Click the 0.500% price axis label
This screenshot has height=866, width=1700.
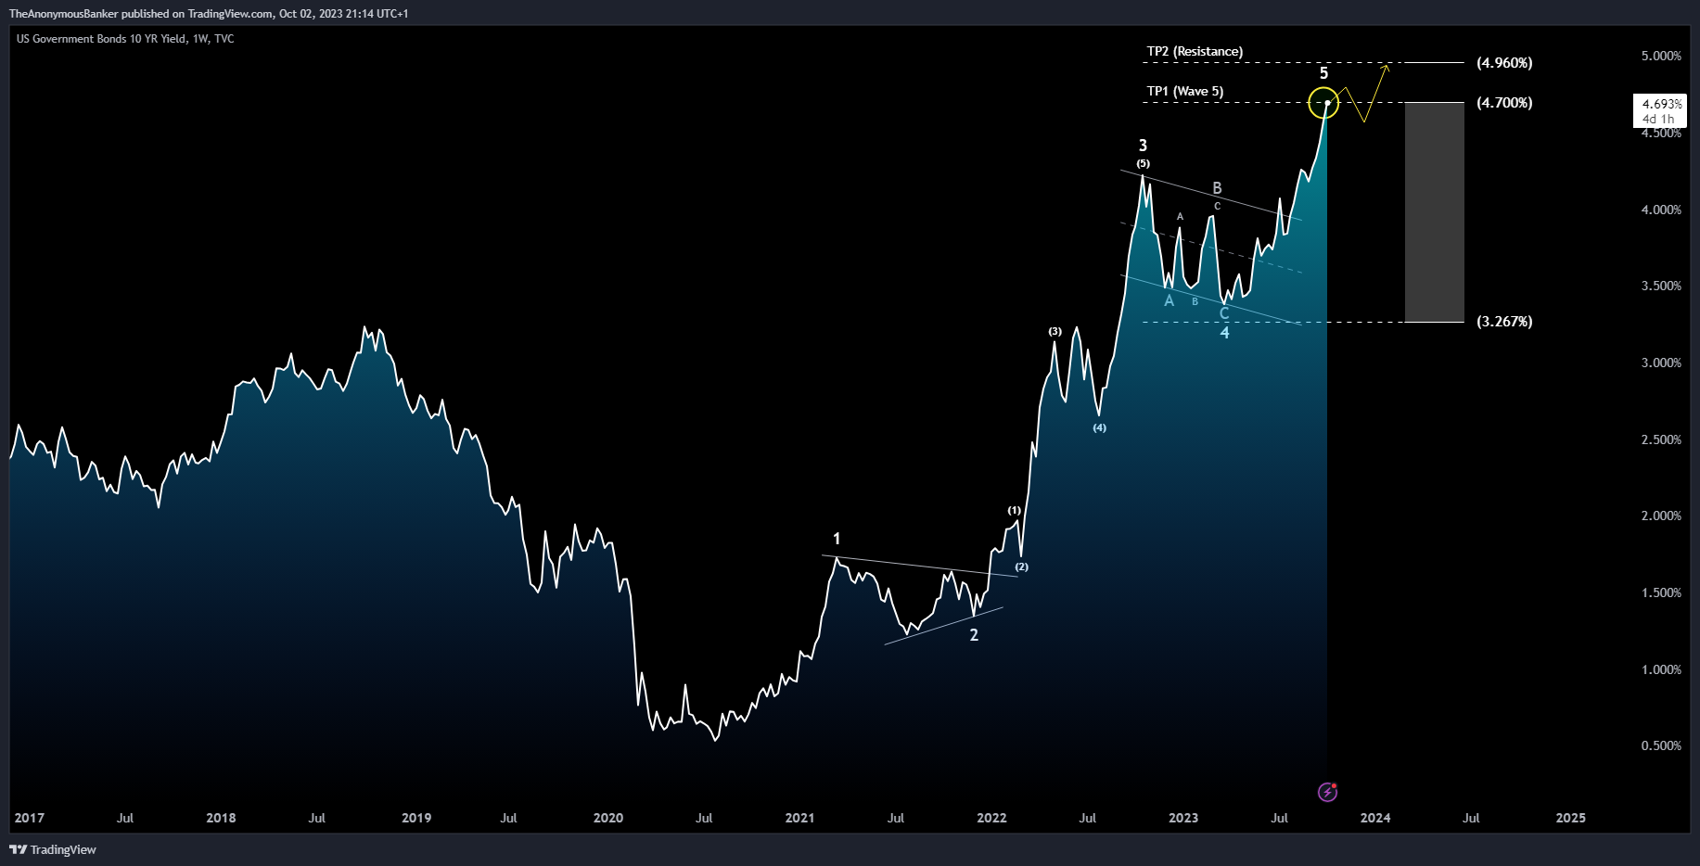coord(1661,746)
